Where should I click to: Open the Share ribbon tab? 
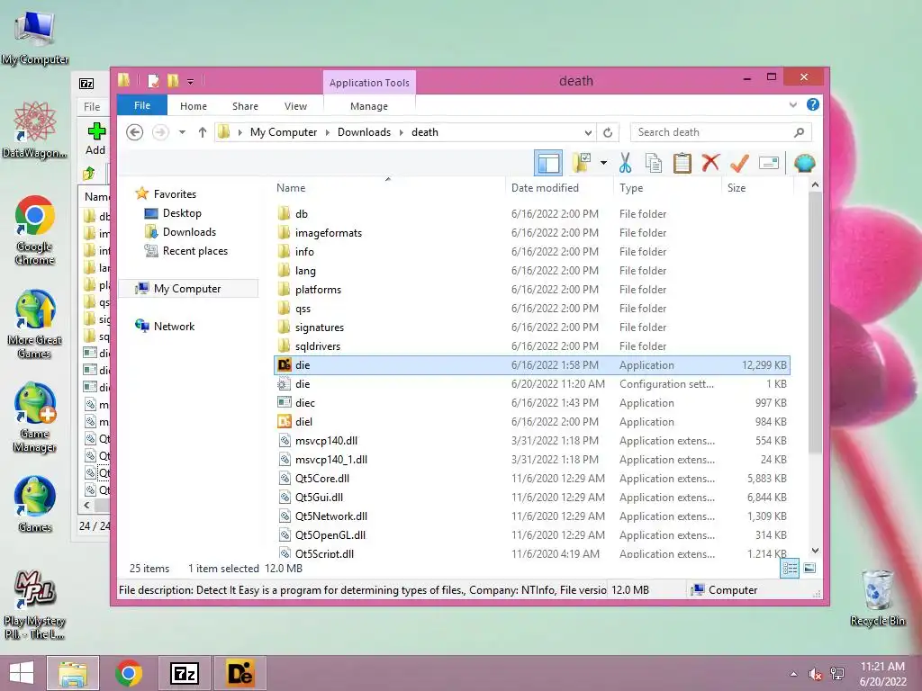[x=245, y=106]
